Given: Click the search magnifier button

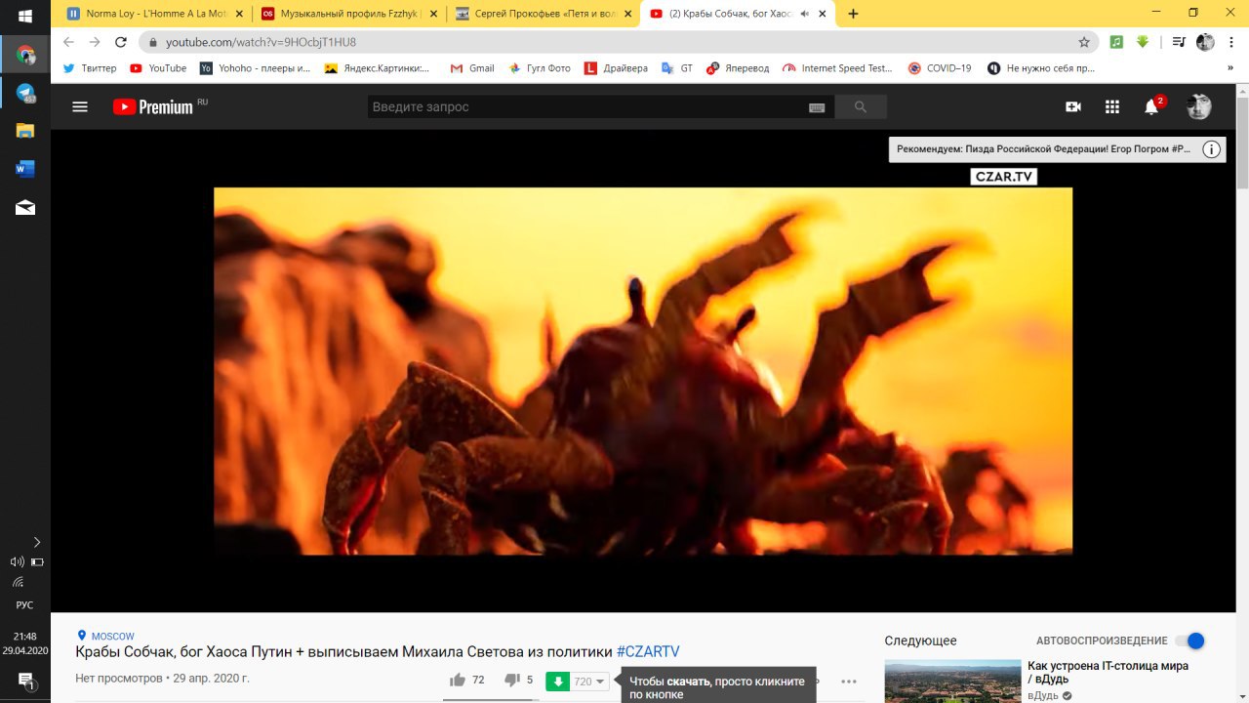Looking at the screenshot, I should [x=860, y=107].
